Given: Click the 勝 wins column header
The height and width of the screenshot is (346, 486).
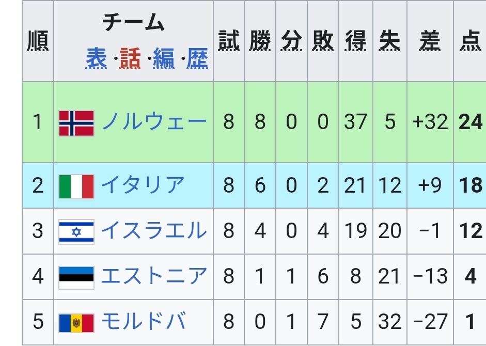Looking at the screenshot, I should 260,41.
